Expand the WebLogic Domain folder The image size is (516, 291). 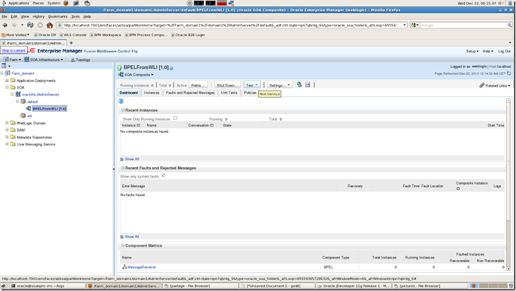[x=7, y=123]
